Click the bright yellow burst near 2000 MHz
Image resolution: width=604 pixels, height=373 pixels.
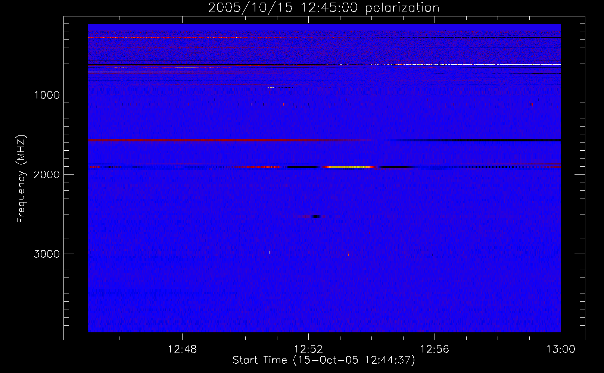[349, 167]
